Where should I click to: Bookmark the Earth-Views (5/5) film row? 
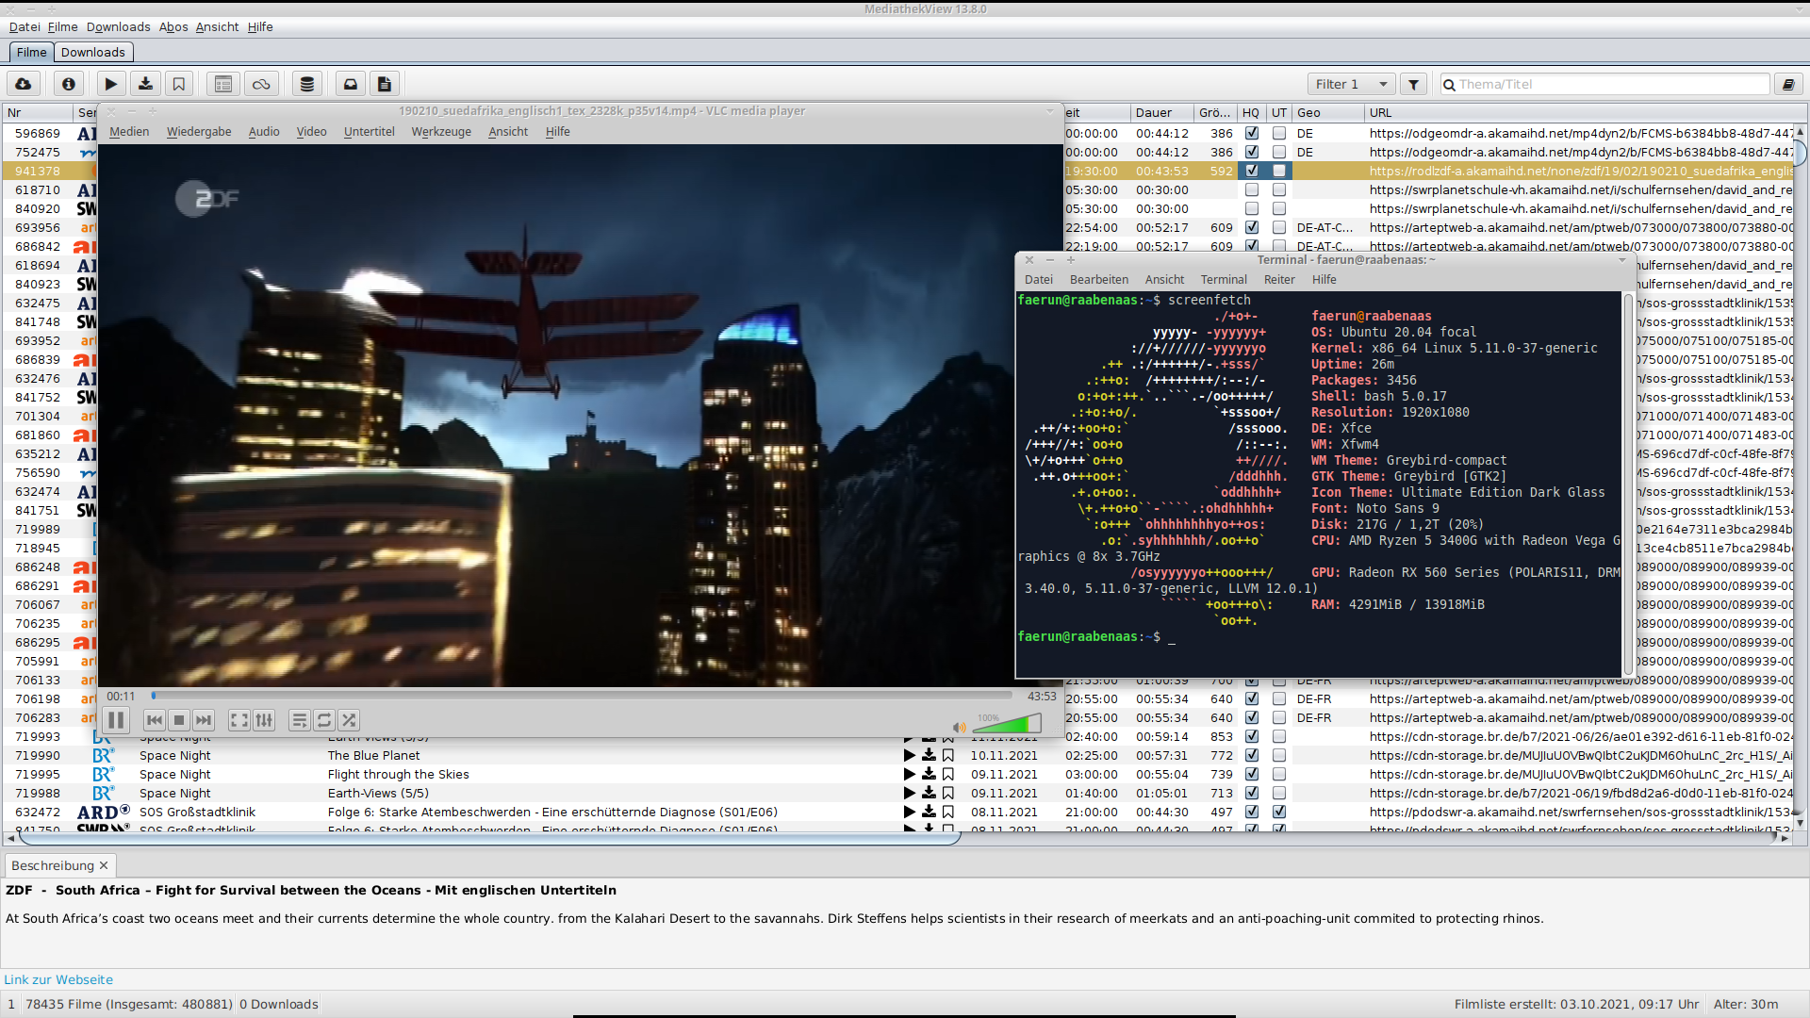click(x=948, y=793)
